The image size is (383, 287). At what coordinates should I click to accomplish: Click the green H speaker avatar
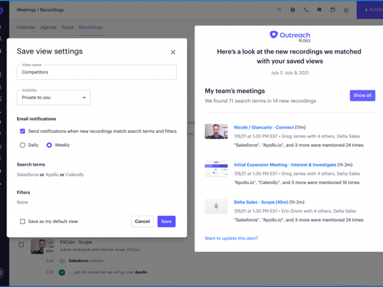[62, 273]
